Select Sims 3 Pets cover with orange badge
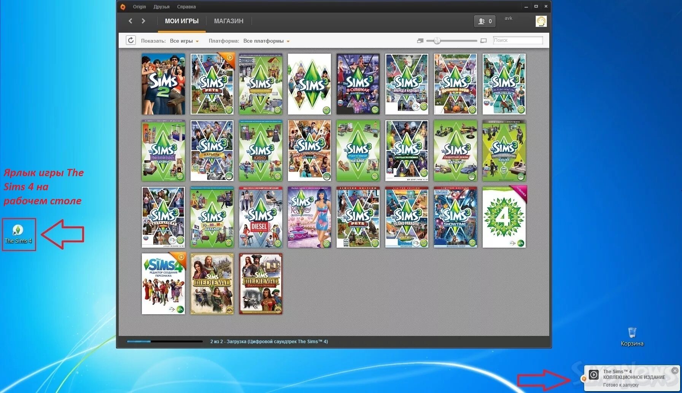The width and height of the screenshot is (682, 393). [x=212, y=84]
